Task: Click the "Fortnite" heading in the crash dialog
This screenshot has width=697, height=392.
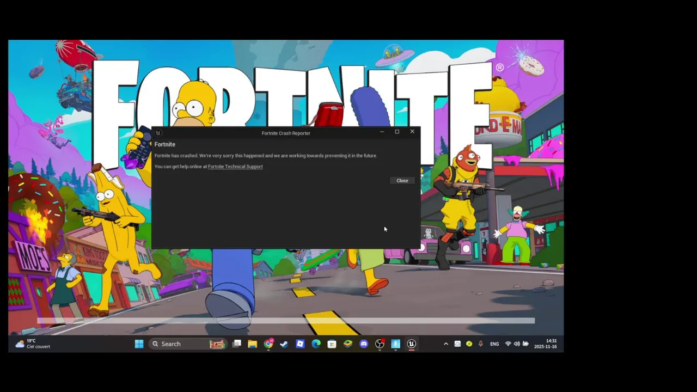Action: coord(165,145)
